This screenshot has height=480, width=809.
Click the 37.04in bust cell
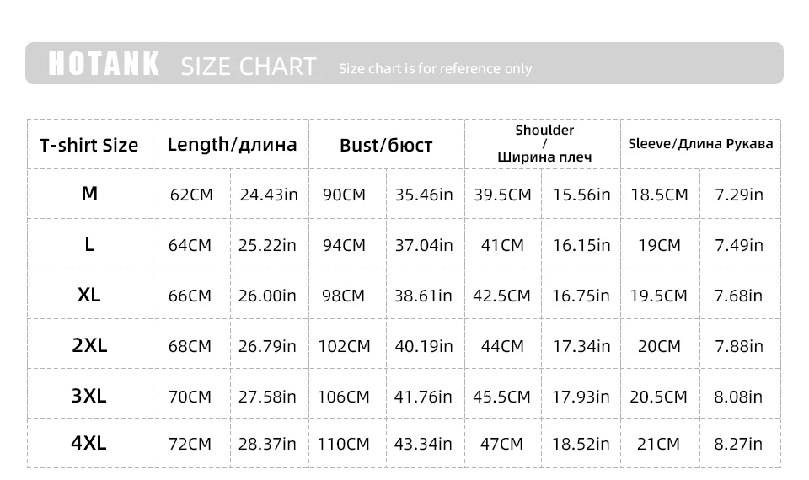(424, 245)
